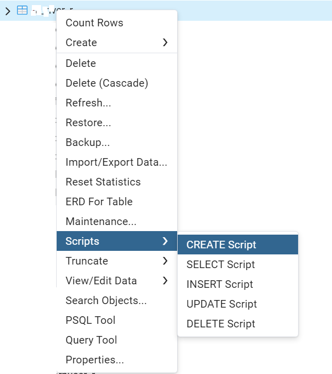The width and height of the screenshot is (332, 374).
Task: Open Backup... from the context menu
Action: pos(117,142)
